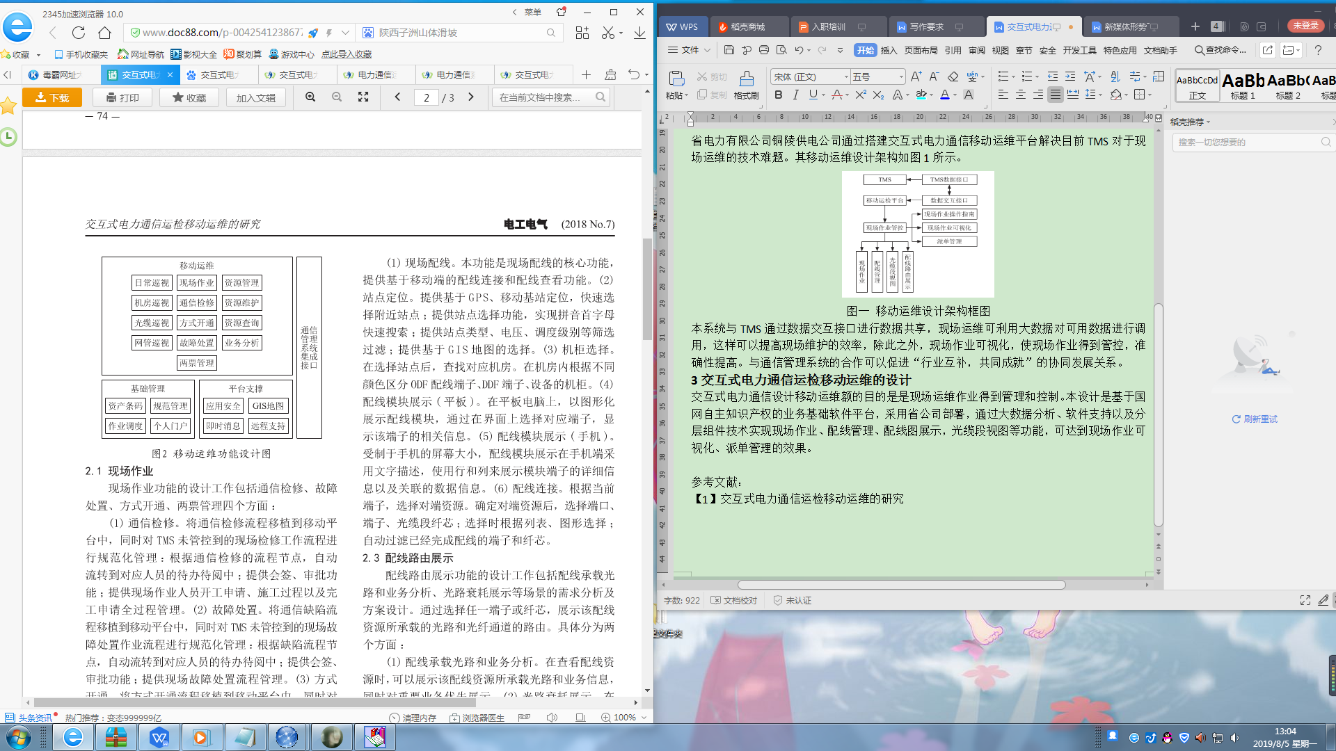Click the 刷新重试 link in side panel
The height and width of the screenshot is (751, 1336).
tap(1255, 419)
